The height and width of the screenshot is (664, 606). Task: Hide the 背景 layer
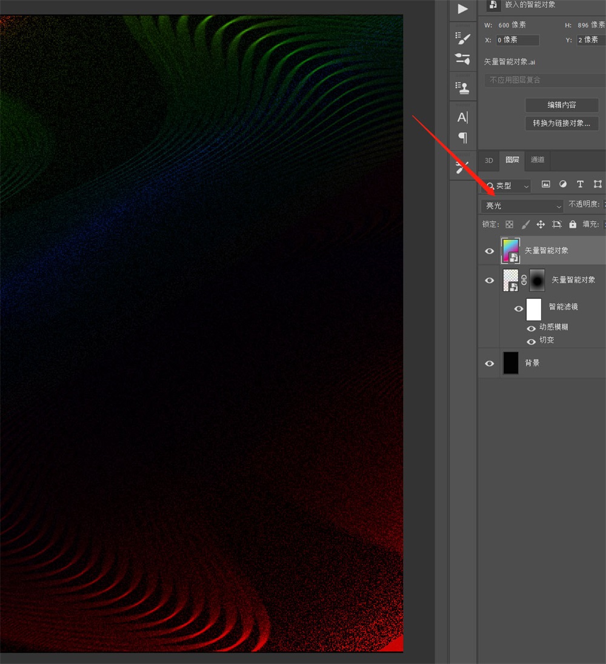(x=490, y=363)
